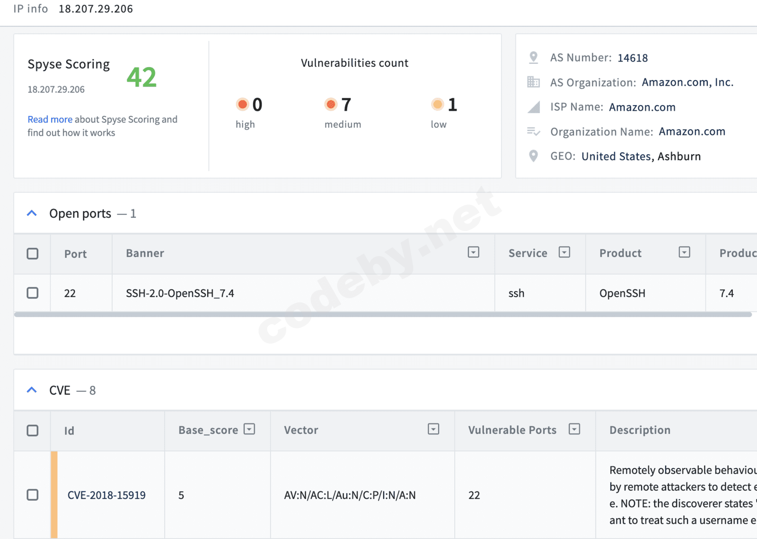757x539 pixels.
Task: Click the Amazon.com, Inc. organization link
Action: (687, 82)
